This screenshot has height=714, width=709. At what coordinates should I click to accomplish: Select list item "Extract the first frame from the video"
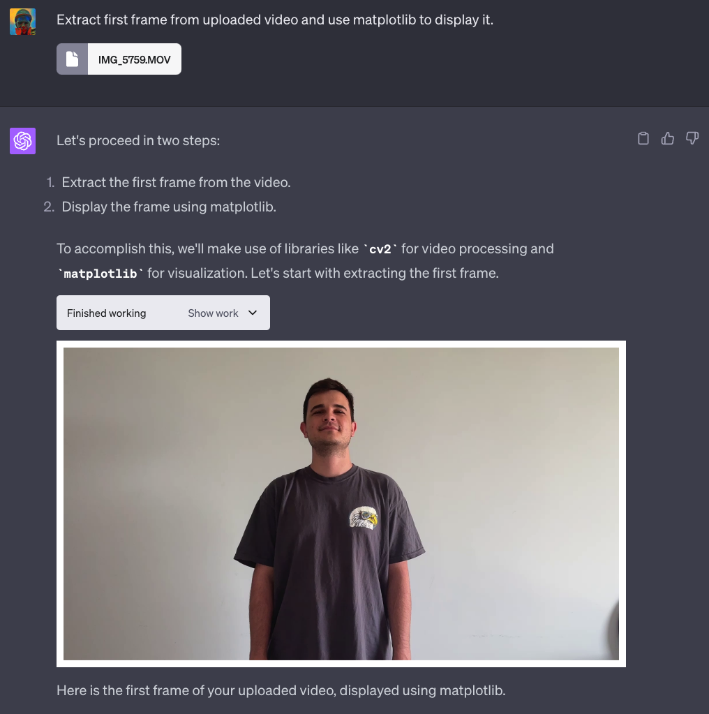pos(176,182)
